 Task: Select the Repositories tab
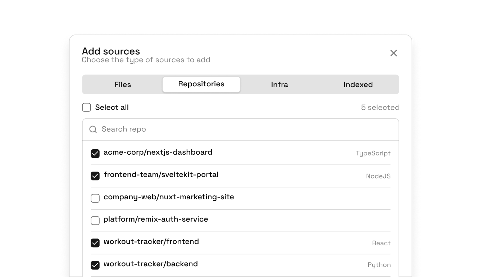point(201,84)
